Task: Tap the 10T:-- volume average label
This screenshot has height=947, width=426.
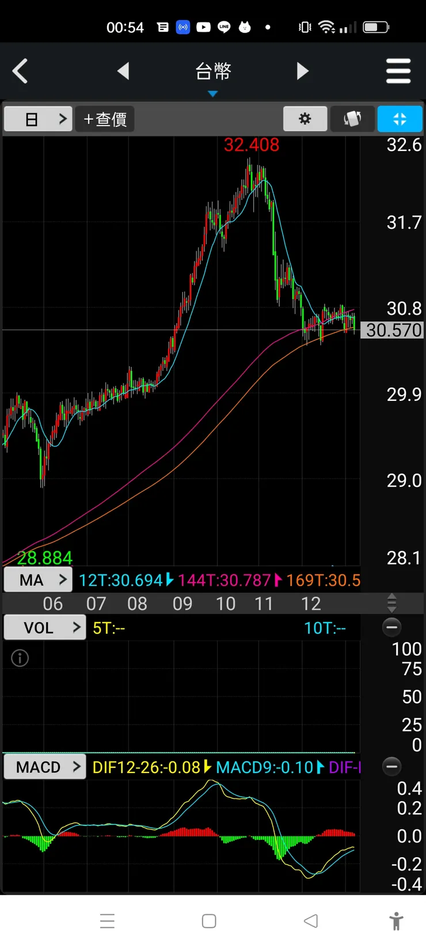Action: pos(325,628)
